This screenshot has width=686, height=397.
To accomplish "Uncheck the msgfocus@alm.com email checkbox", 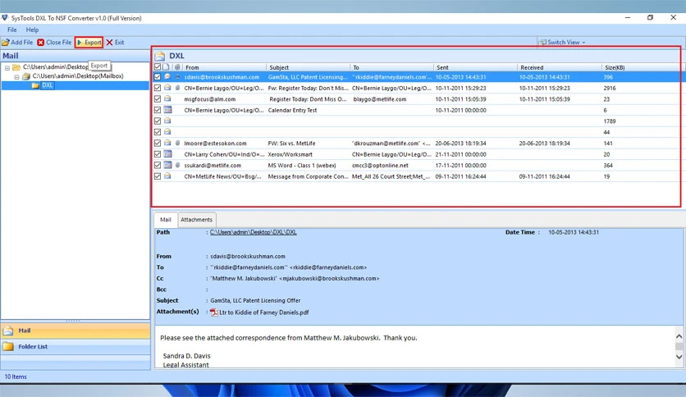I will click(158, 98).
